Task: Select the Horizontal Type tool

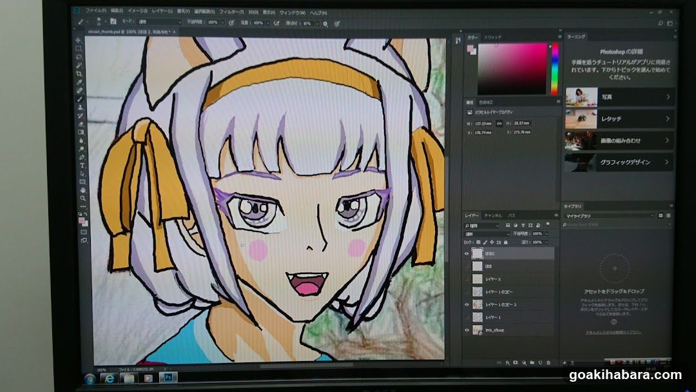Action: pyautogui.click(x=82, y=165)
